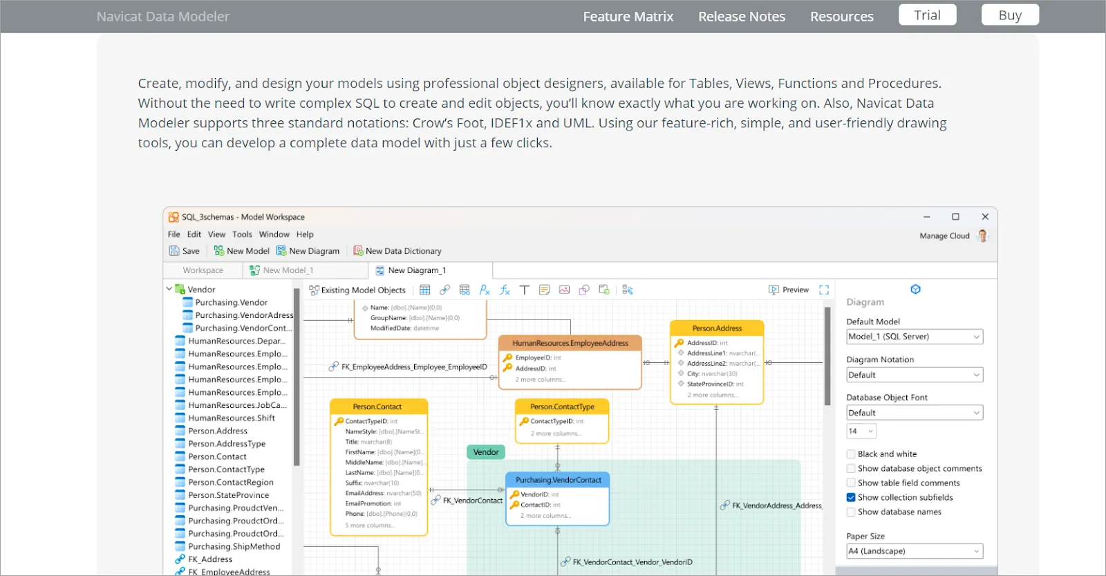This screenshot has width=1106, height=576.
Task: Click the Purchasing.Vendor table icon in tree
Action: (187, 303)
